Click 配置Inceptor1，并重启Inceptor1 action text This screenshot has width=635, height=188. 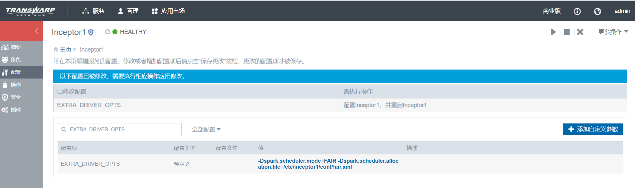385,105
